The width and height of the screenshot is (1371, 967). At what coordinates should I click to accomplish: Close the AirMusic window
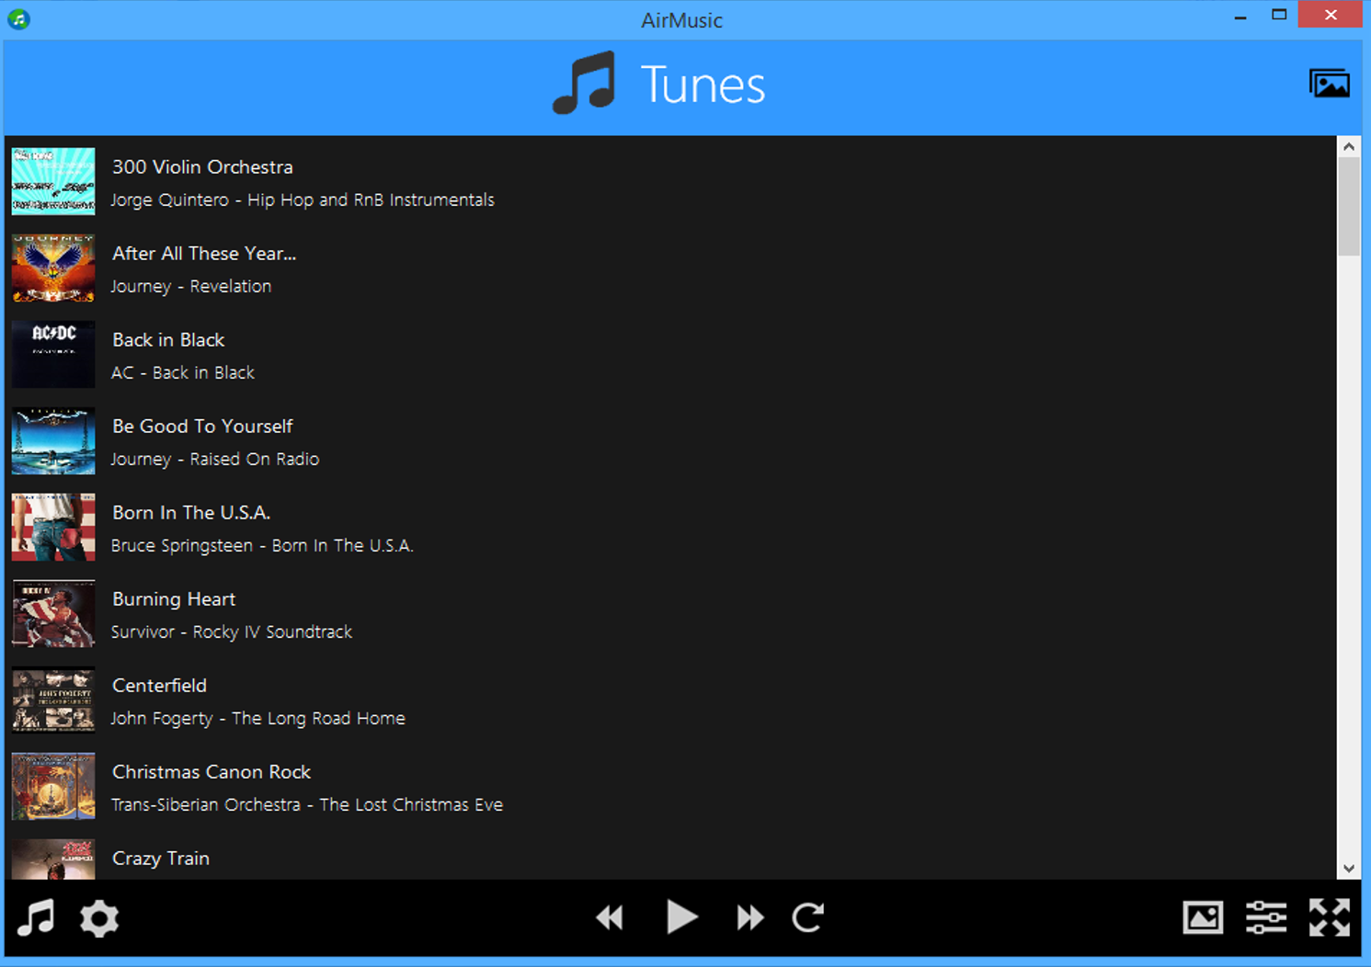click(x=1331, y=15)
